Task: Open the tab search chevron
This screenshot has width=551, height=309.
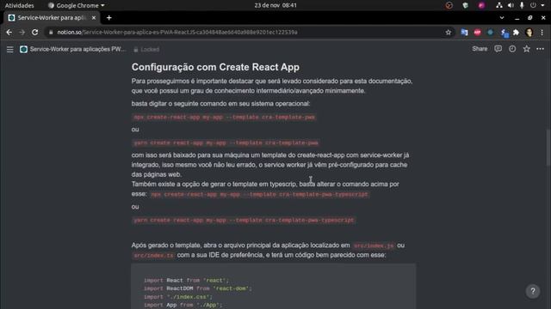Action: [x=502, y=17]
